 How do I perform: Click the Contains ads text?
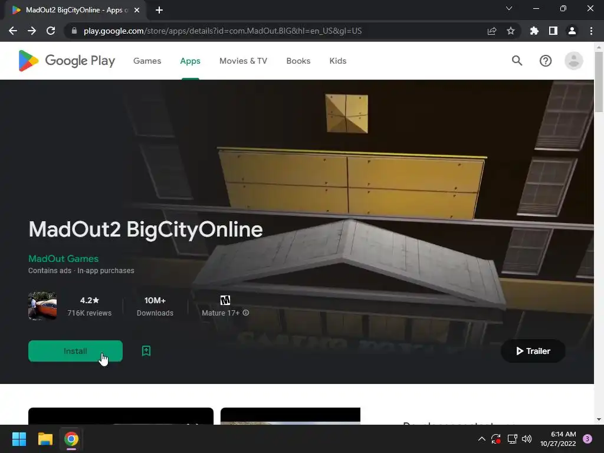click(50, 271)
